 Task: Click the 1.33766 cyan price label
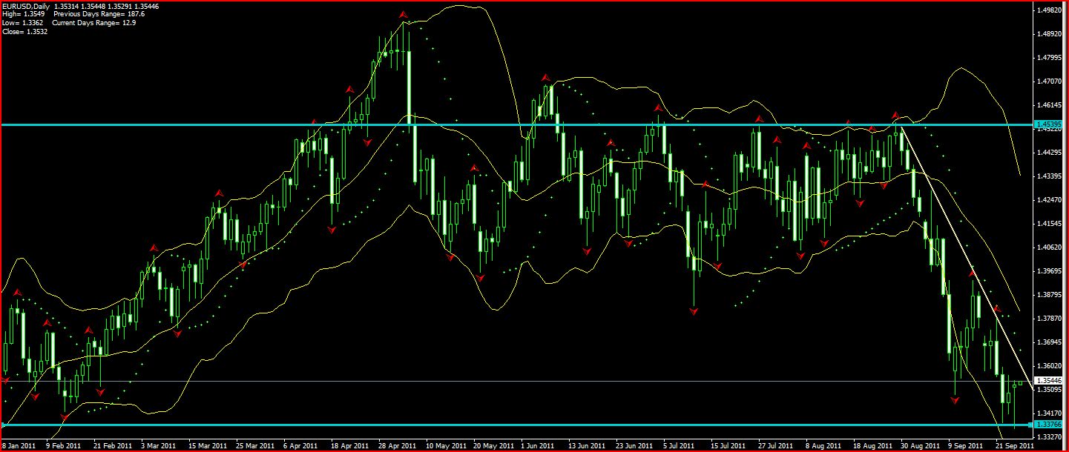click(1049, 425)
